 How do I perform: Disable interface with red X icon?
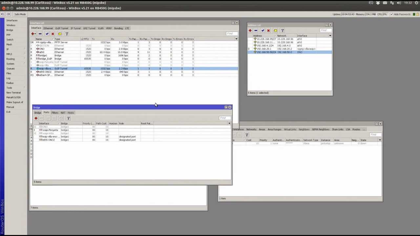(52, 34)
